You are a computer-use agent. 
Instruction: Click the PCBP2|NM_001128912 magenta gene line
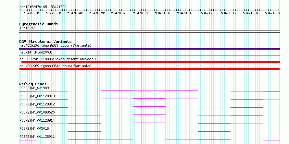tap(149, 107)
